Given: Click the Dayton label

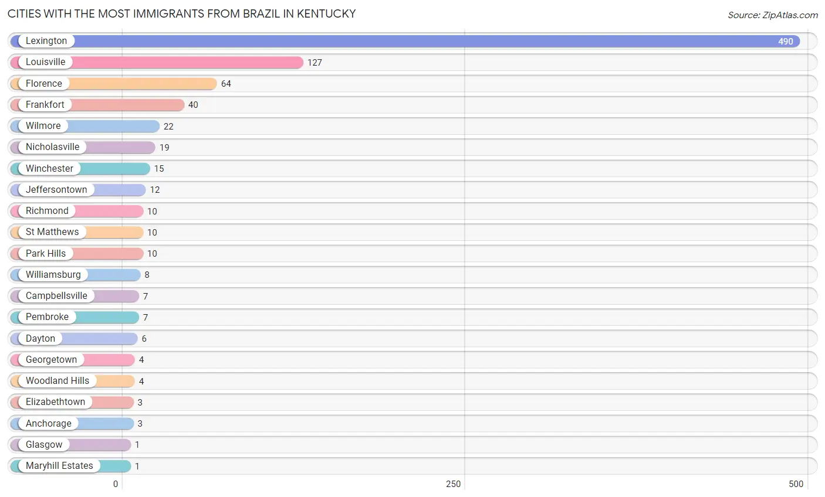Looking at the screenshot, I should (x=40, y=338).
